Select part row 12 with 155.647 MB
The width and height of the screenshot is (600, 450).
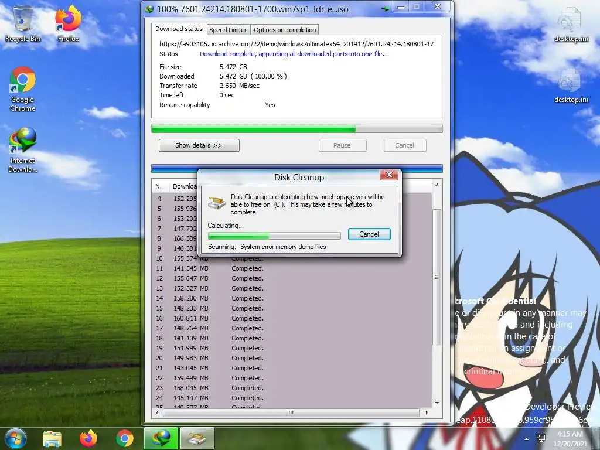click(292, 278)
